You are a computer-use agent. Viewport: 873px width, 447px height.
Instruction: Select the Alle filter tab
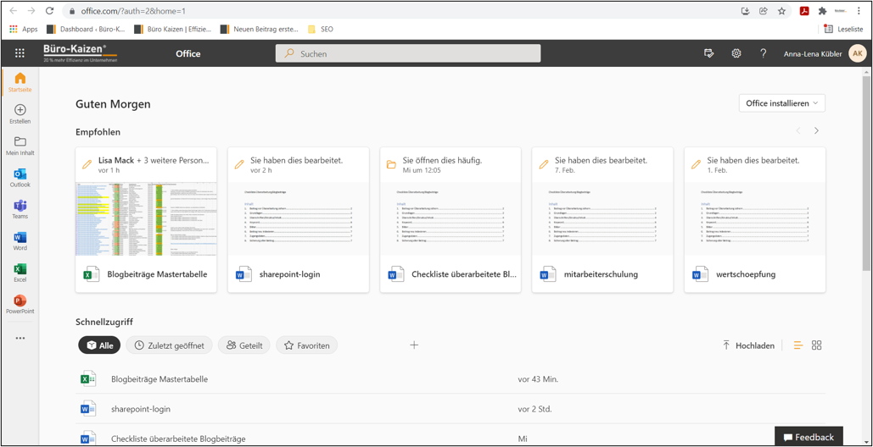click(99, 345)
